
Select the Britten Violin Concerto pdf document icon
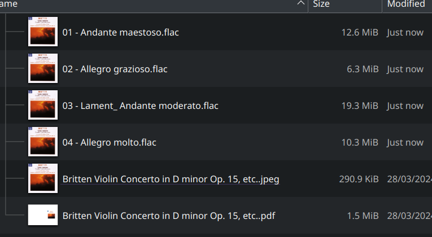click(43, 216)
